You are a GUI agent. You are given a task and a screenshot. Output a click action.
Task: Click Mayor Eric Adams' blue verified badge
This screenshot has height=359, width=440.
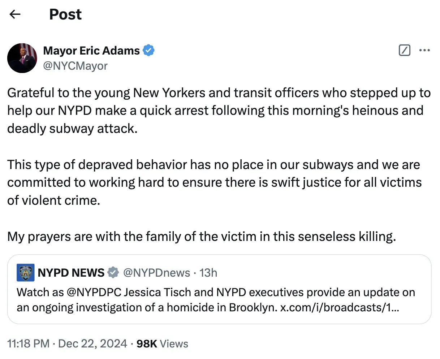click(148, 51)
